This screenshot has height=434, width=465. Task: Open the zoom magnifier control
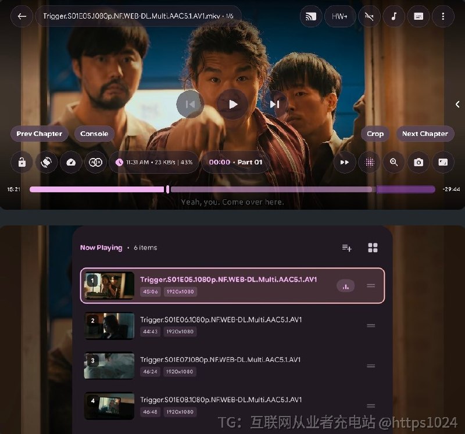pyautogui.click(x=394, y=162)
